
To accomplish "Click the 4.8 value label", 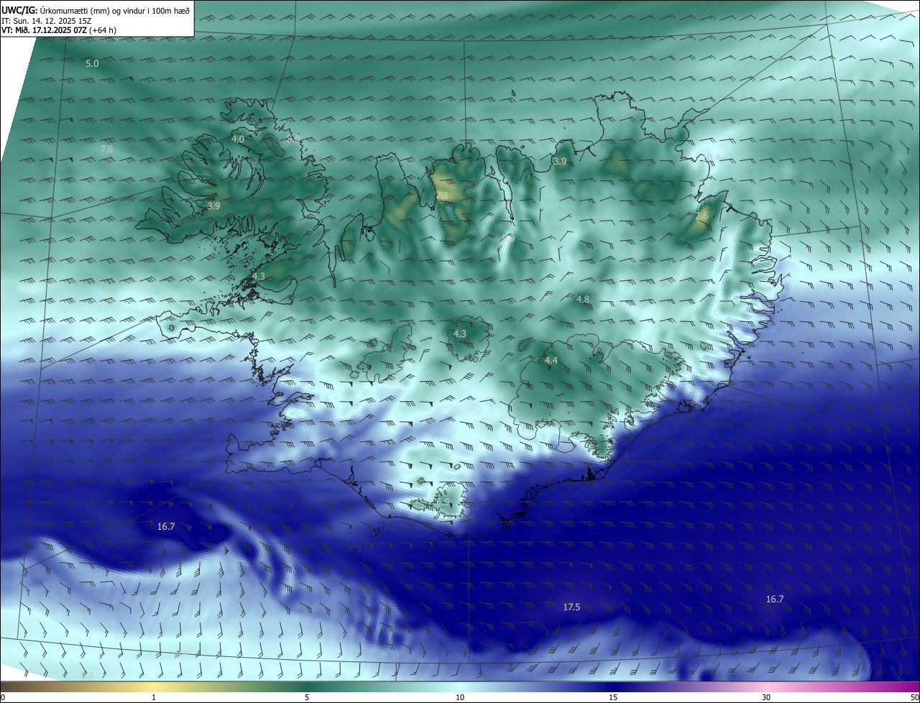I will tap(583, 299).
